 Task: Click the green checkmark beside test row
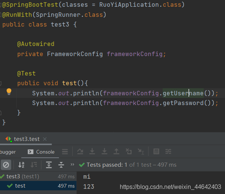[x=10, y=186]
